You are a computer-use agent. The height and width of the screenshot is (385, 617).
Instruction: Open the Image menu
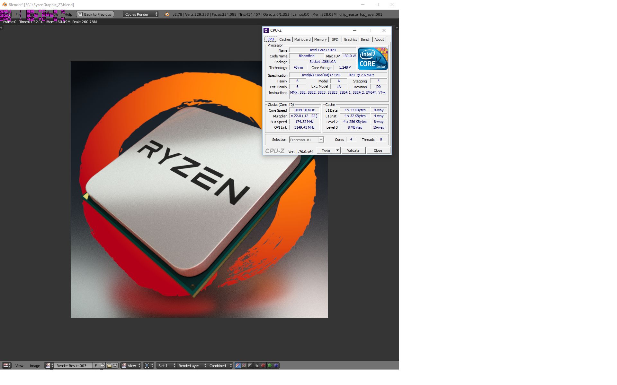click(35, 365)
